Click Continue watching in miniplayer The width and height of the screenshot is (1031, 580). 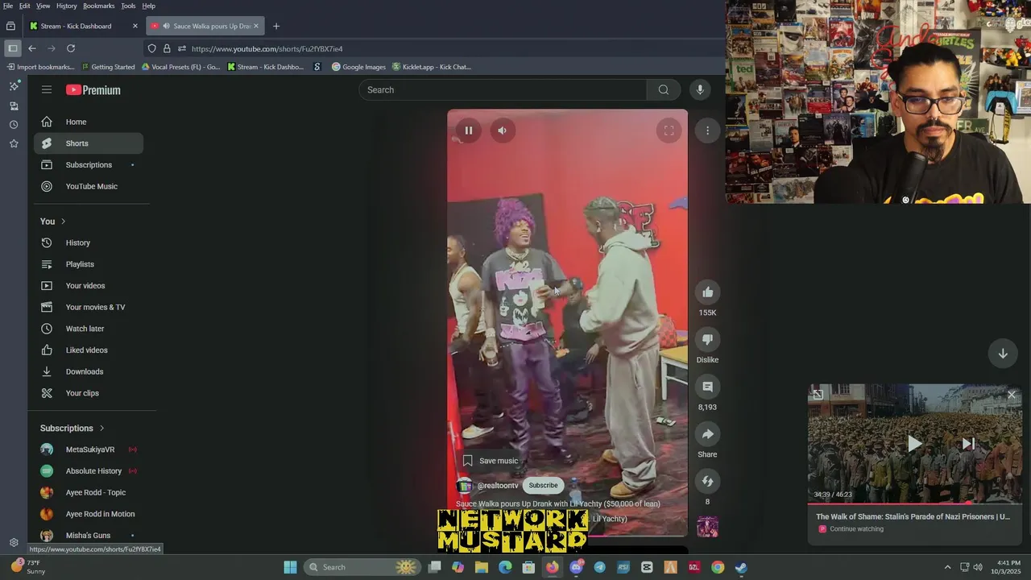point(856,529)
